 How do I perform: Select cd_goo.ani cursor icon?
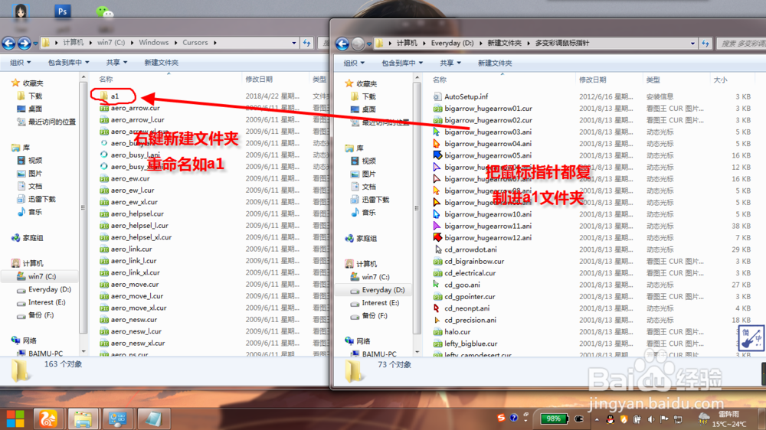point(437,285)
